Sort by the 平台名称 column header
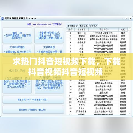133x133 pixels. click(81, 29)
